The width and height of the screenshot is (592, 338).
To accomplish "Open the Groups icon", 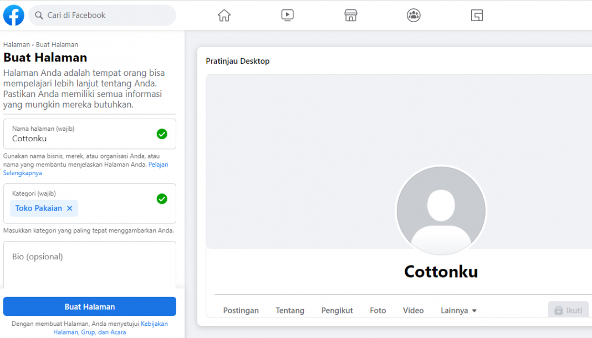I will click(x=414, y=15).
